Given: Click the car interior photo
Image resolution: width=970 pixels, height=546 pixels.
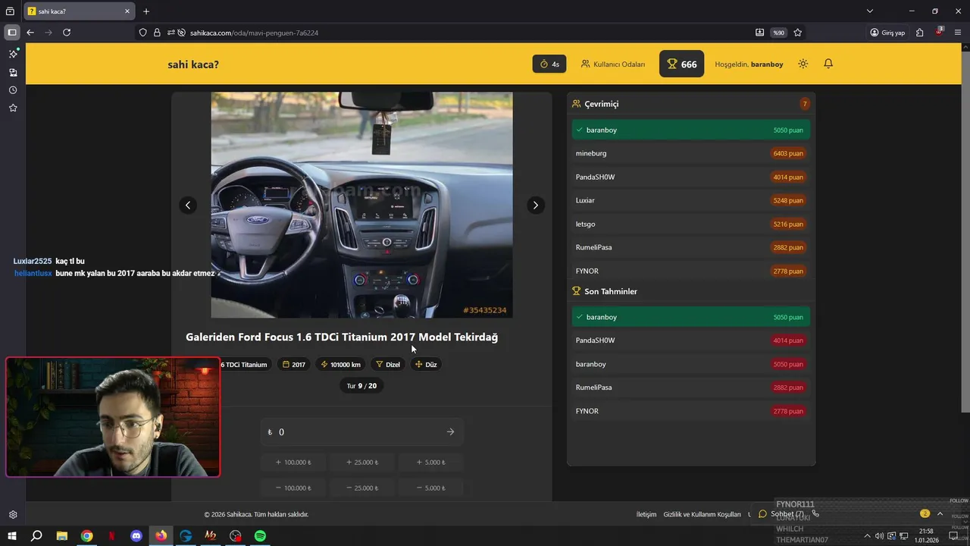Looking at the screenshot, I should coord(361,205).
